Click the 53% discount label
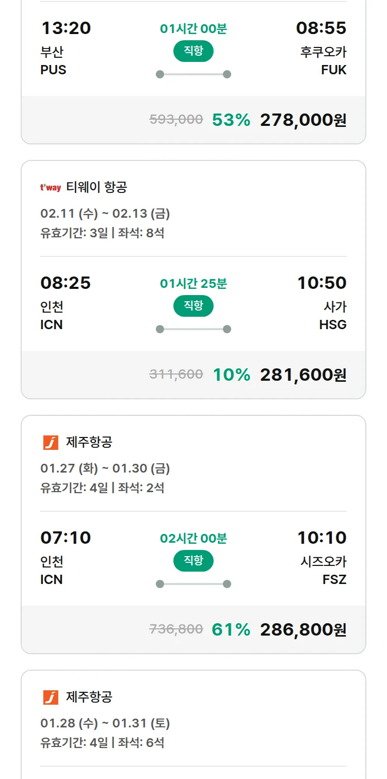The width and height of the screenshot is (387, 779). (231, 120)
